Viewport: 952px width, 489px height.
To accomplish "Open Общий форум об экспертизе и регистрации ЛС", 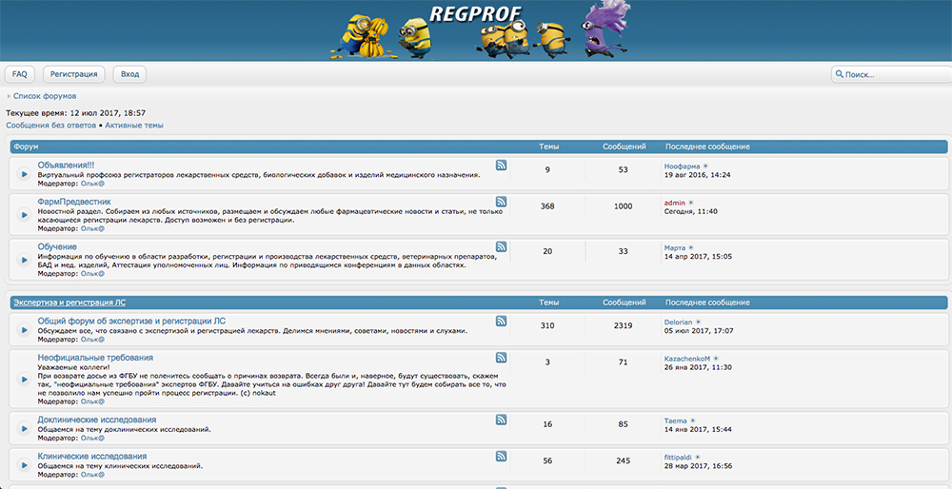I will pos(131,321).
